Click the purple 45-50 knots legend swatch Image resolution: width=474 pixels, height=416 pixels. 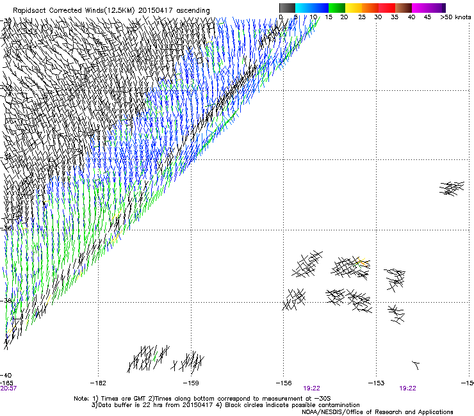click(x=437, y=8)
